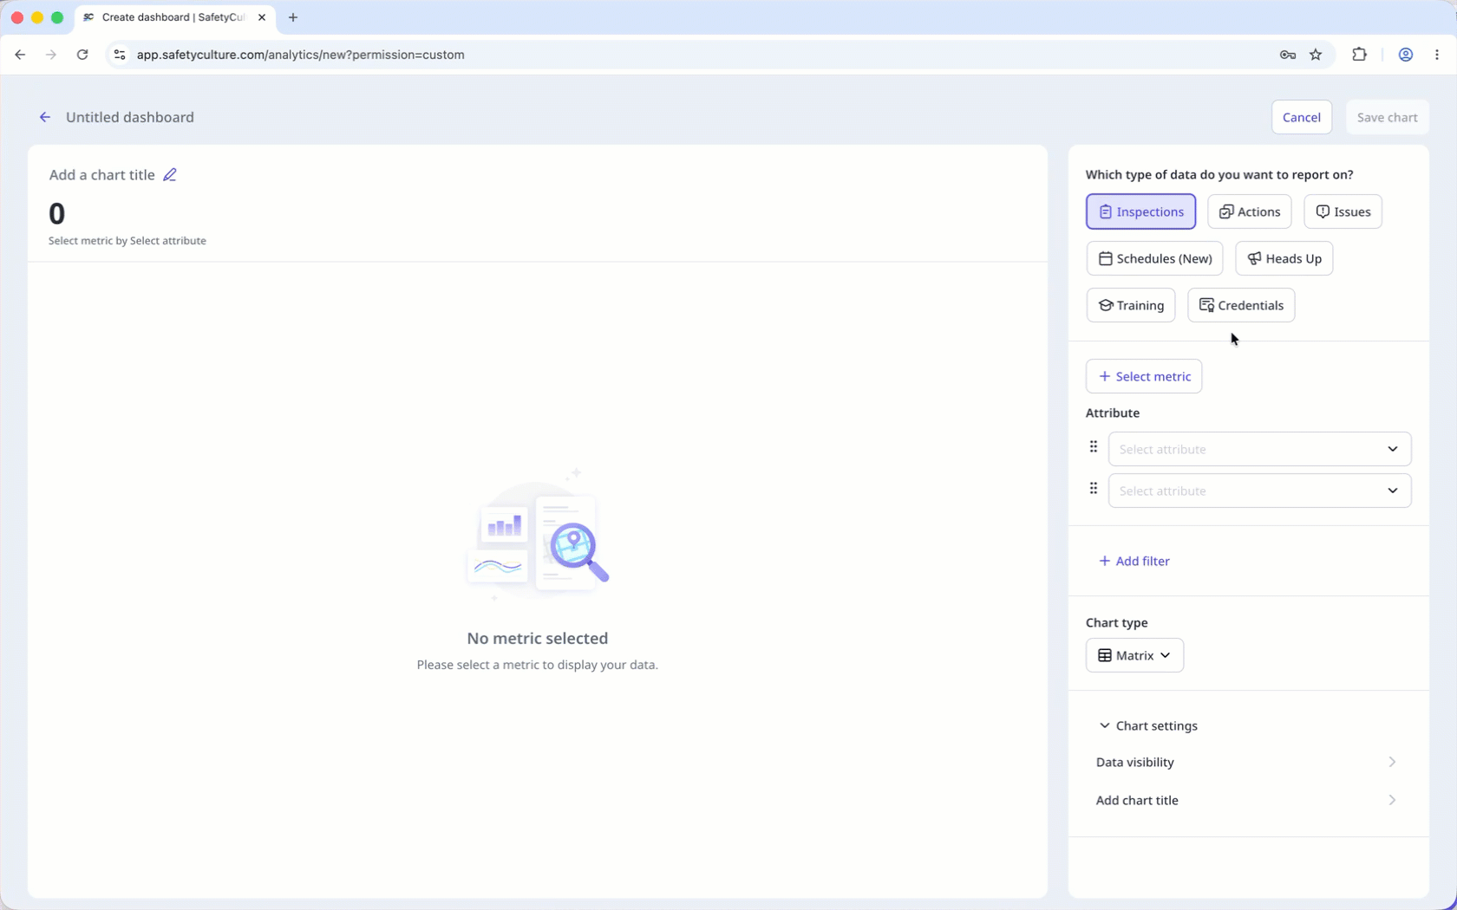This screenshot has height=910, width=1457.
Task: Click the browser forward button
Action: pyautogui.click(x=51, y=55)
